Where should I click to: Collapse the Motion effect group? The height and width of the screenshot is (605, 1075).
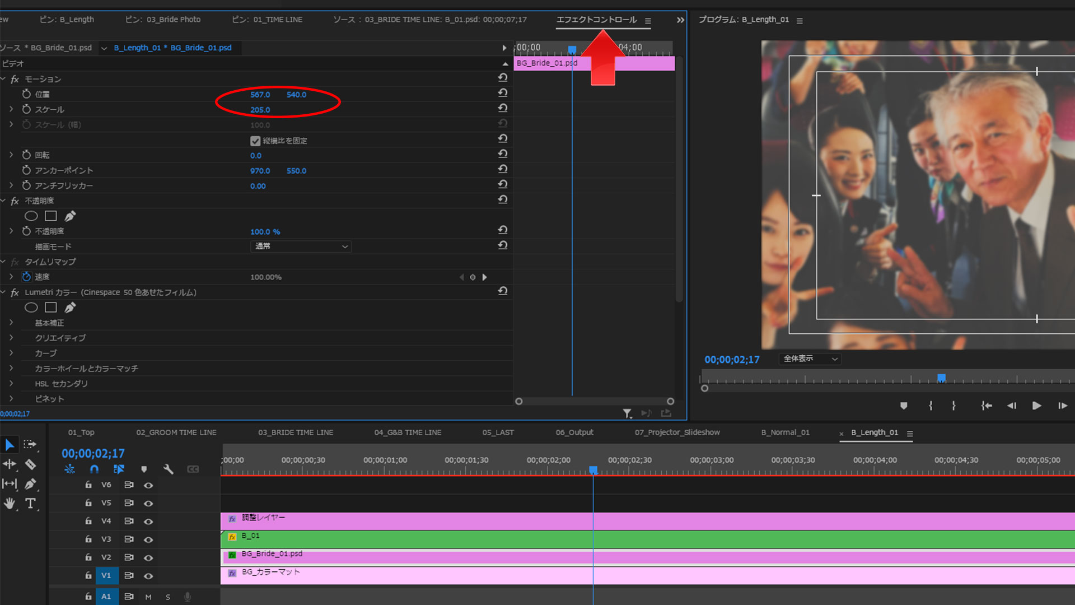3,79
